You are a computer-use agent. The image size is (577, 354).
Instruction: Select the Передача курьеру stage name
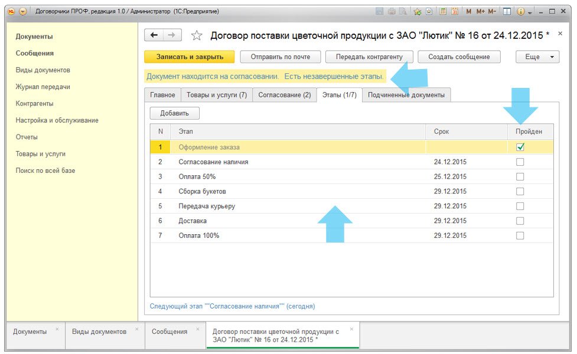click(207, 206)
